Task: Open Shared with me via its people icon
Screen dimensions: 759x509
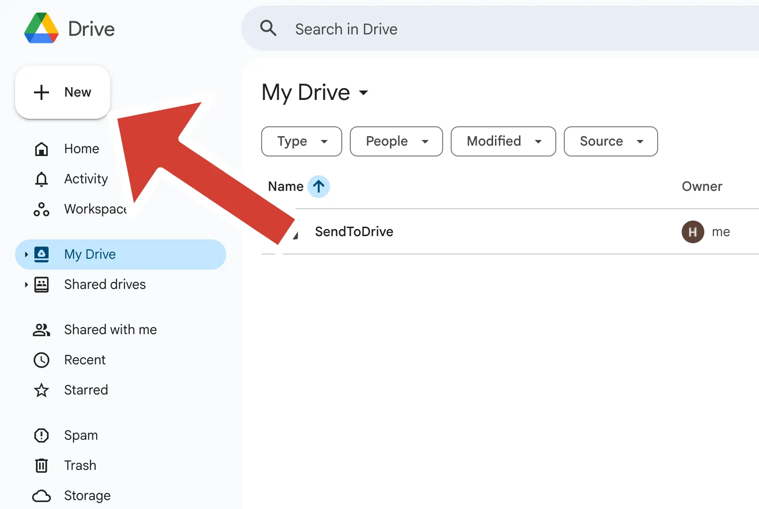Action: 41,329
